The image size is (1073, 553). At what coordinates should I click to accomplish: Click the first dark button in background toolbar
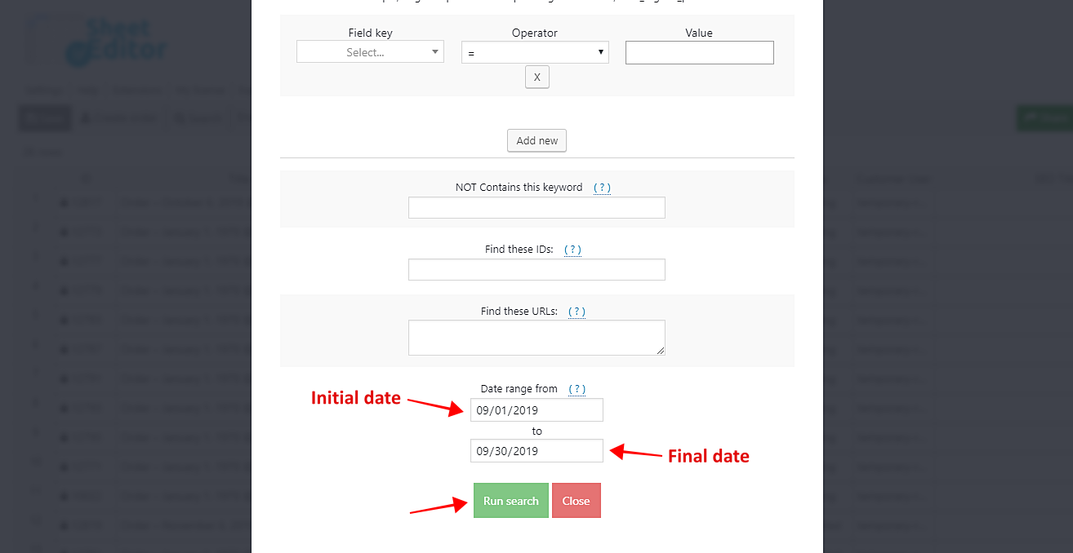pos(44,119)
